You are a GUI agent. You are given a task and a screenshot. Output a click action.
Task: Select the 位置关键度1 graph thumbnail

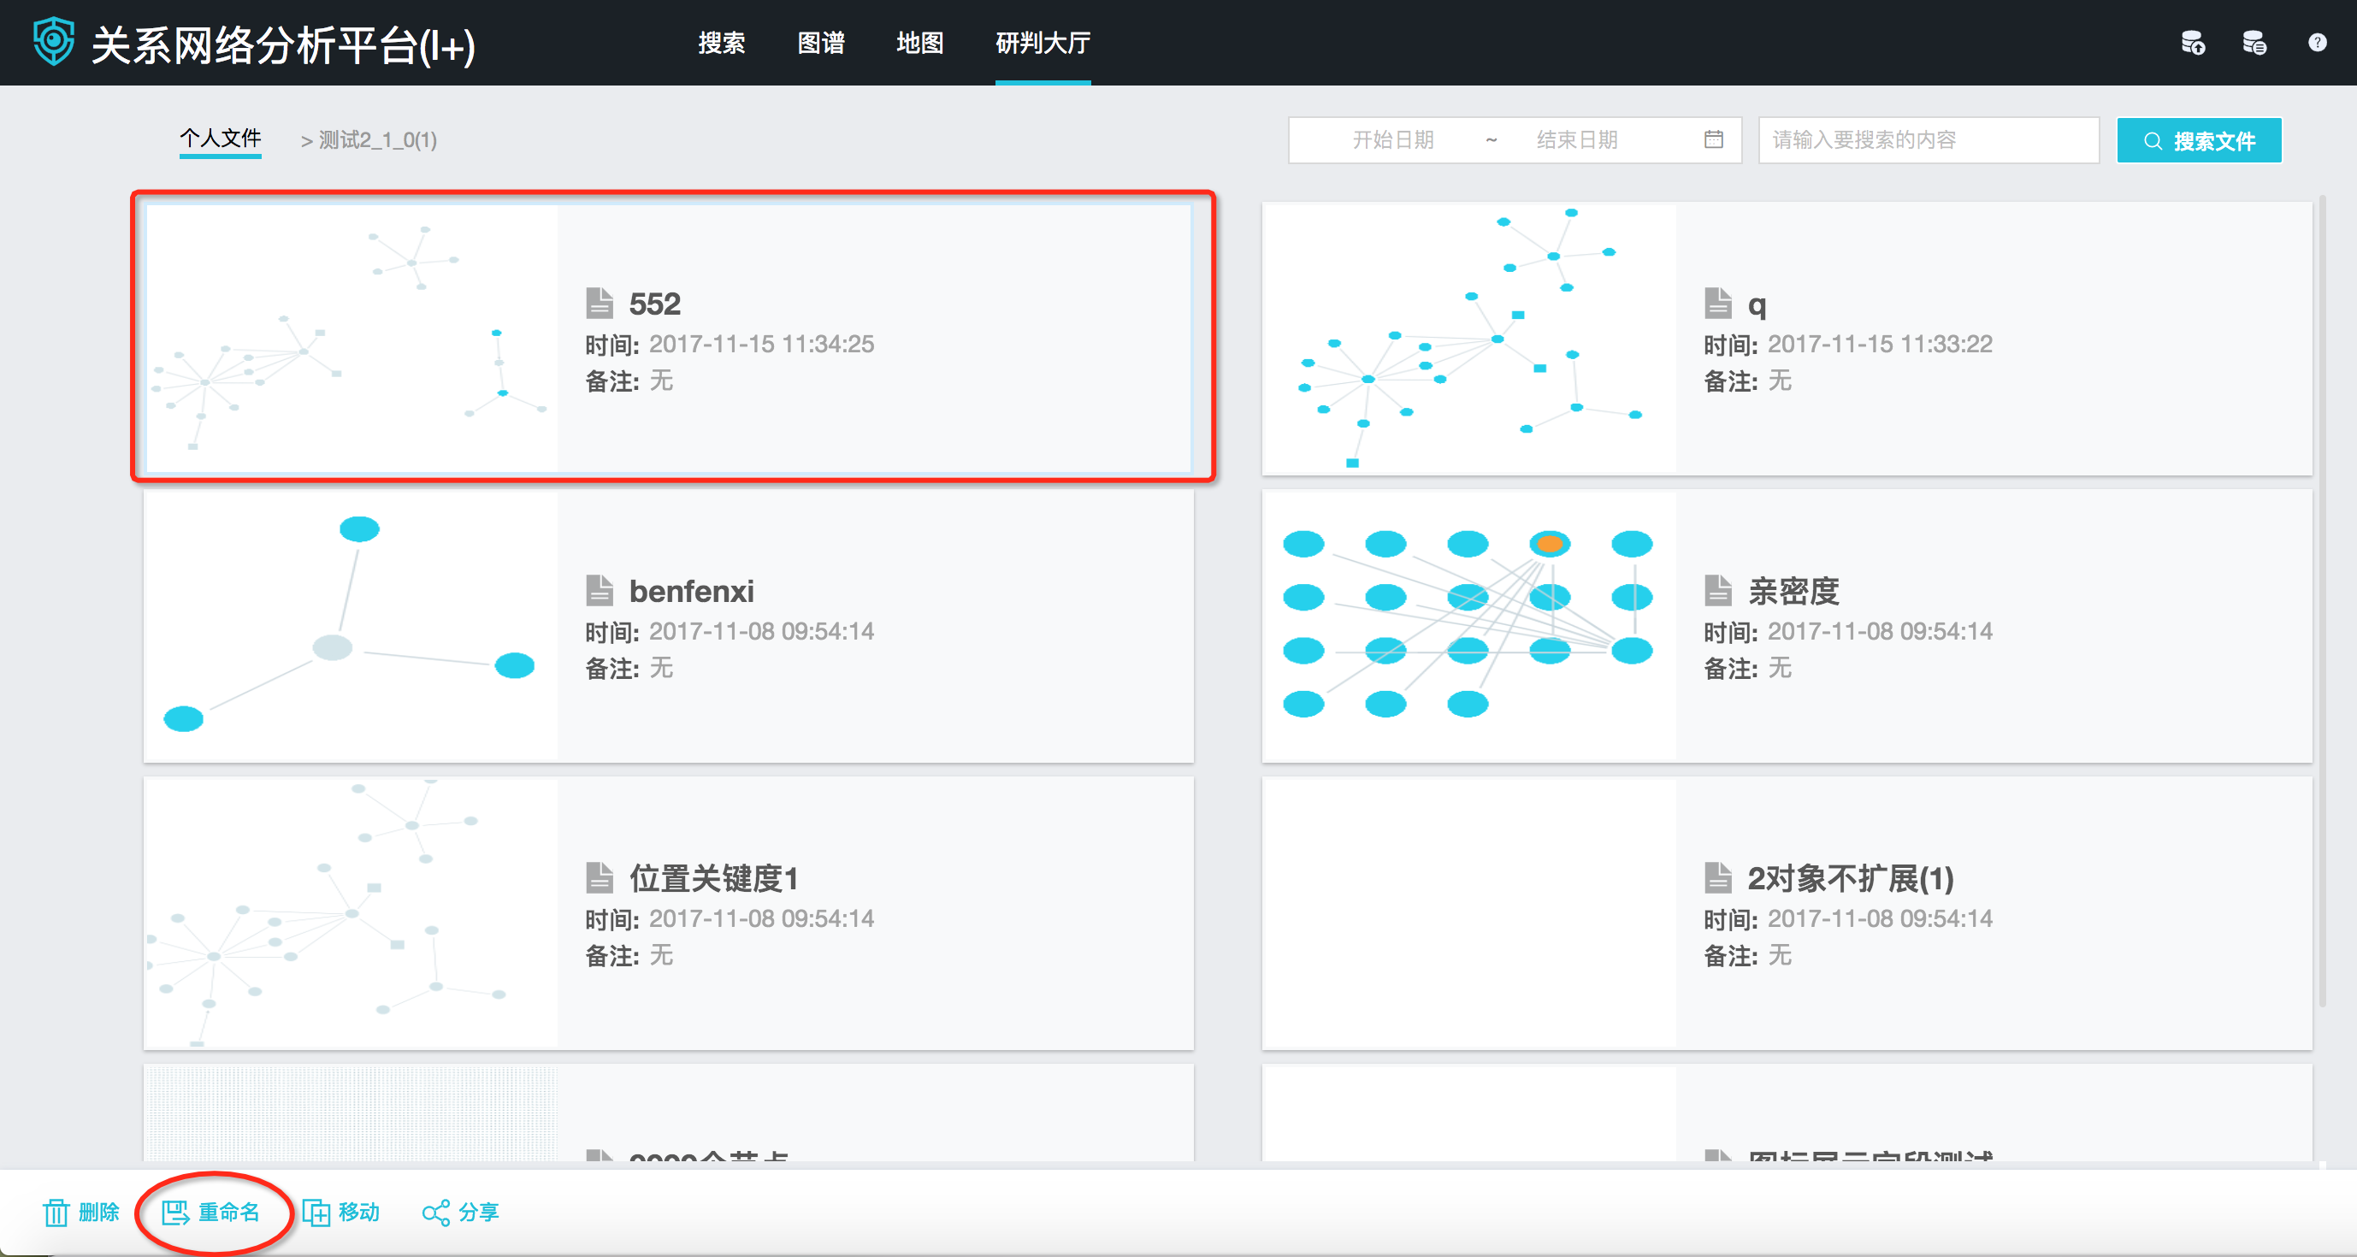coord(351,913)
